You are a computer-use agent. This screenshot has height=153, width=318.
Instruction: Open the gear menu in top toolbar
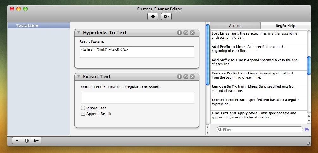click(x=166, y=16)
